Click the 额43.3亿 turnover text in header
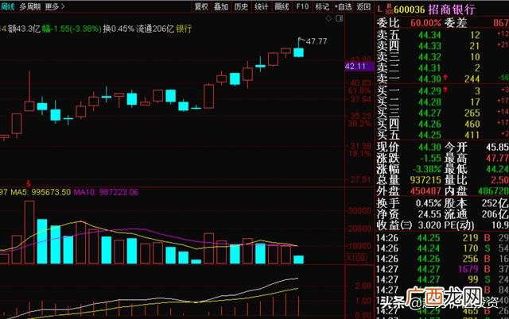The image size is (509, 319). (x=24, y=29)
